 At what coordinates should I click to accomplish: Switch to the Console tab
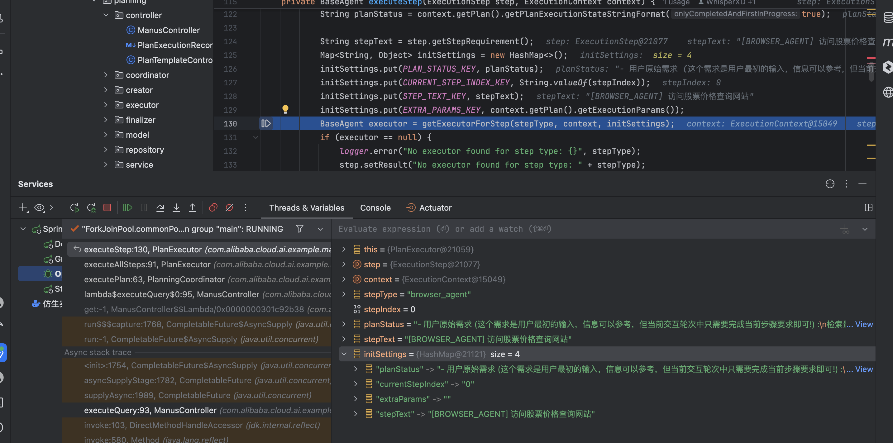tap(375, 207)
